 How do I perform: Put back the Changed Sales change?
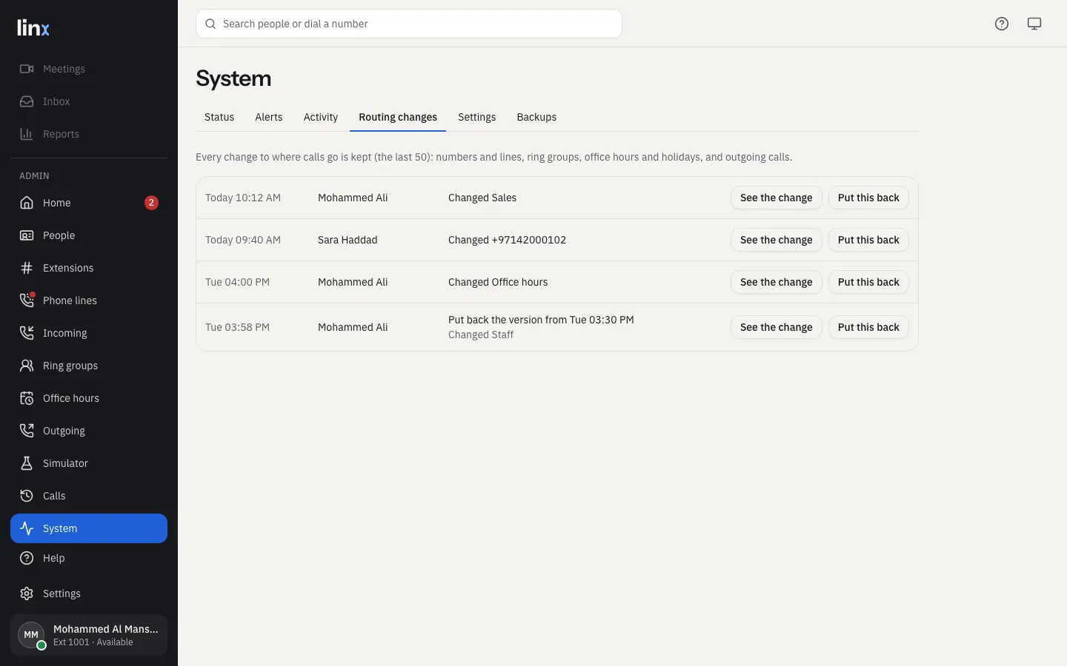tap(868, 198)
